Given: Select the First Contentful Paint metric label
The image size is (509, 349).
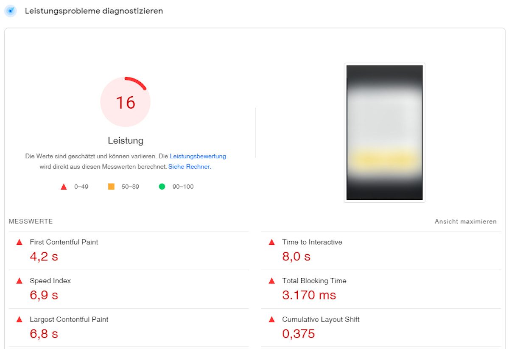Looking at the screenshot, I should click(x=64, y=242).
